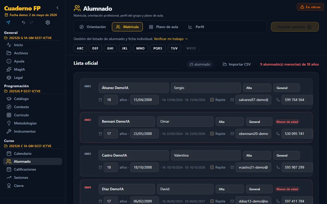Check Repite for Bennani Demo1A
Image resolution: width=327 pixels, height=204 pixels.
tap(212, 134)
